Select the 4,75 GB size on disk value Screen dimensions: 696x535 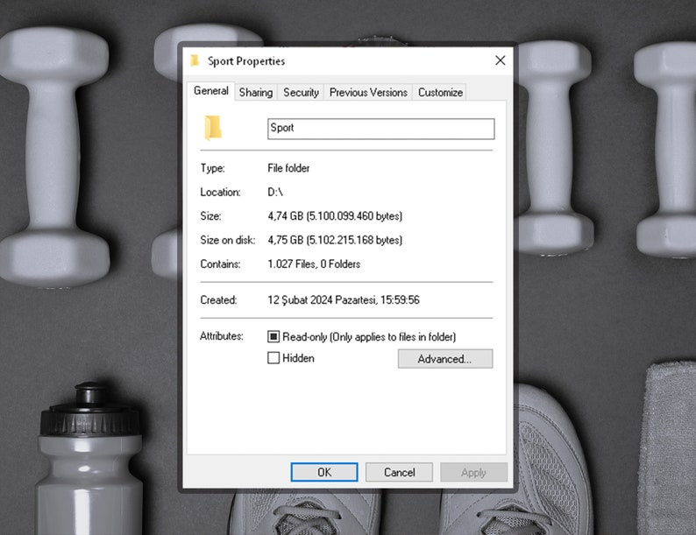pos(335,240)
